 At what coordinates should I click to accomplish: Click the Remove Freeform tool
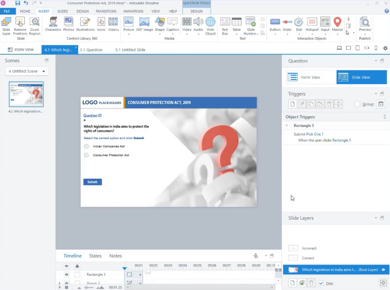[x=20, y=26]
